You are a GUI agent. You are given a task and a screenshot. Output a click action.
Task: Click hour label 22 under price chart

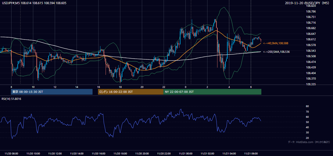point(164,87)
